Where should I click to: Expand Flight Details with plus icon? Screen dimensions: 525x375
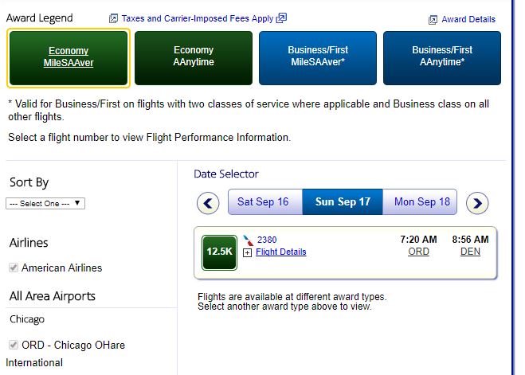[247, 252]
